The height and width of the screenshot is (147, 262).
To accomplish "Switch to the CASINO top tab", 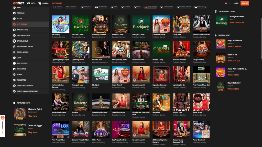I will pos(43,3).
